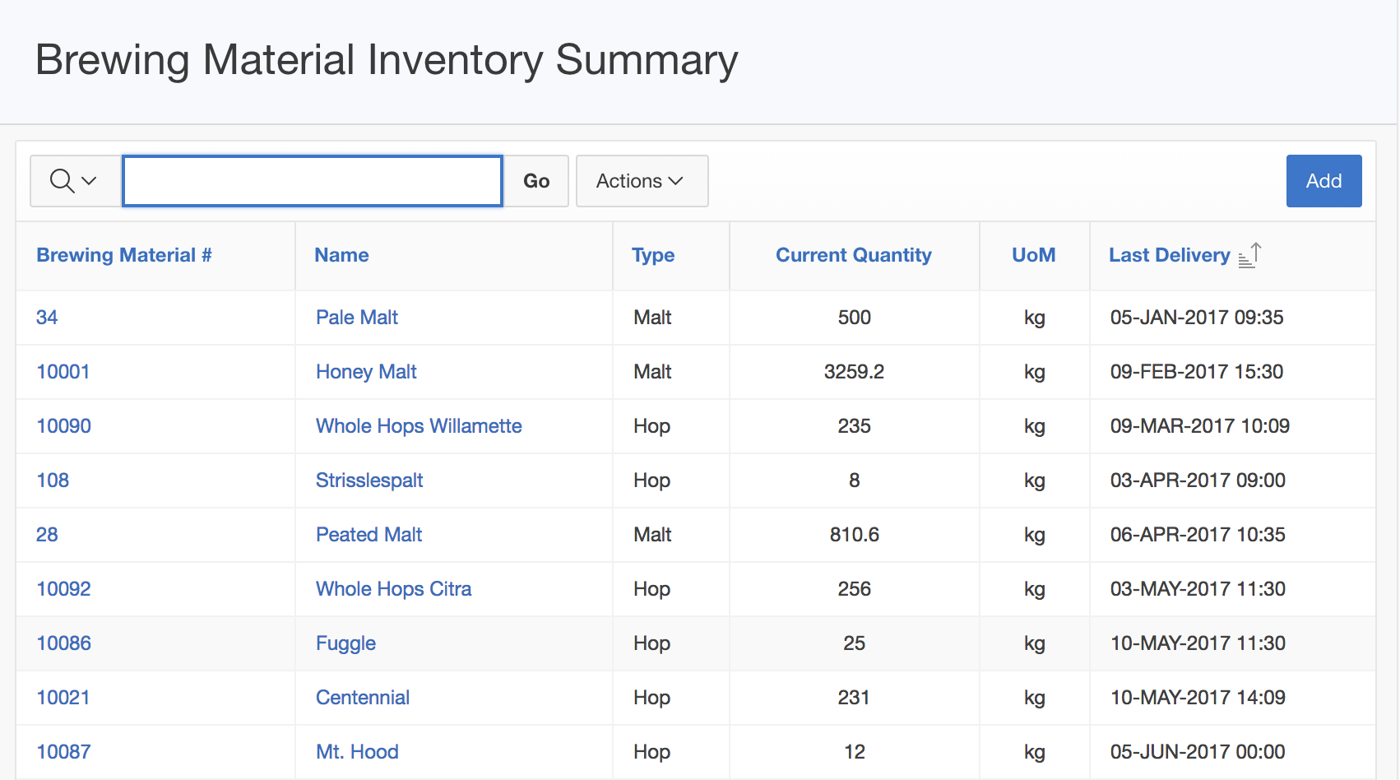Screen dimensions: 1400x780
Task: Open the Pale Malt record link
Action: click(x=356, y=318)
